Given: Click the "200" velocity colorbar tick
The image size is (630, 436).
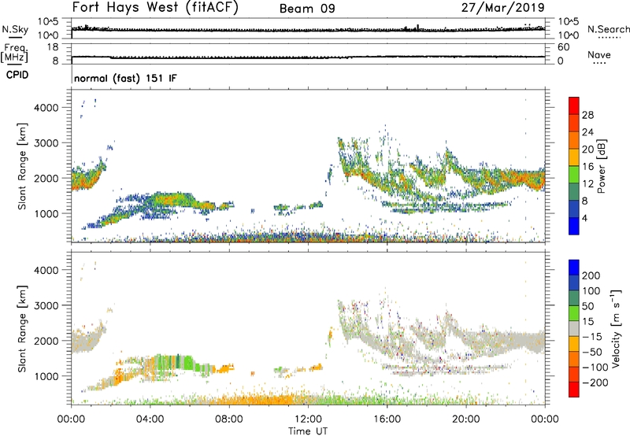Looking at the screenshot, I should (591, 275).
